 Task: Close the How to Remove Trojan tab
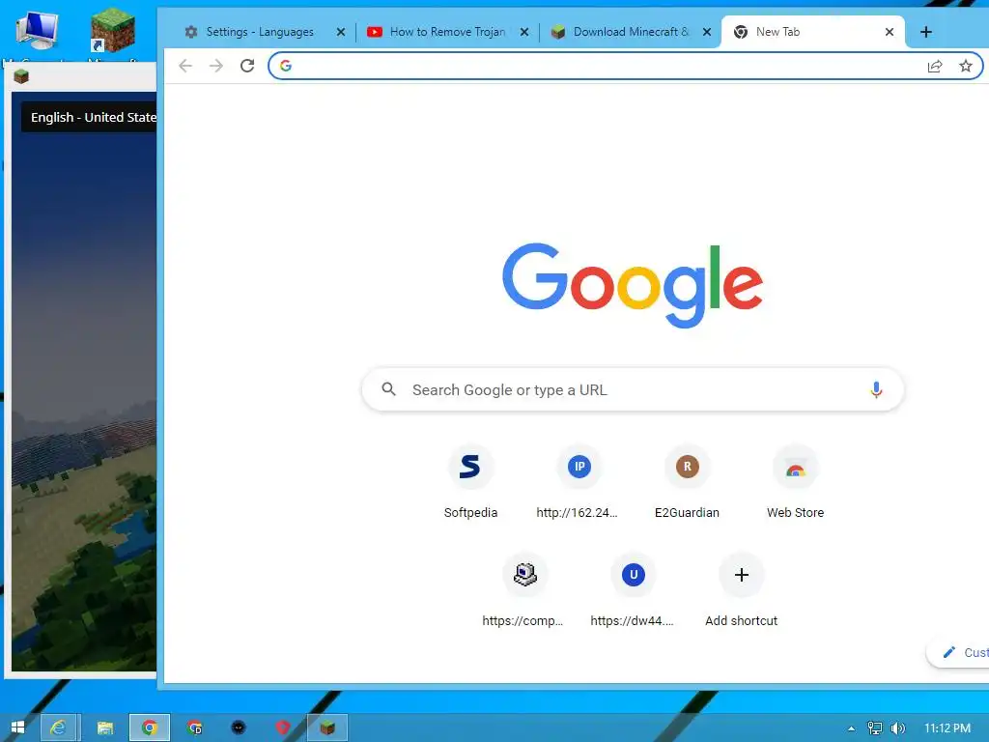pos(524,32)
